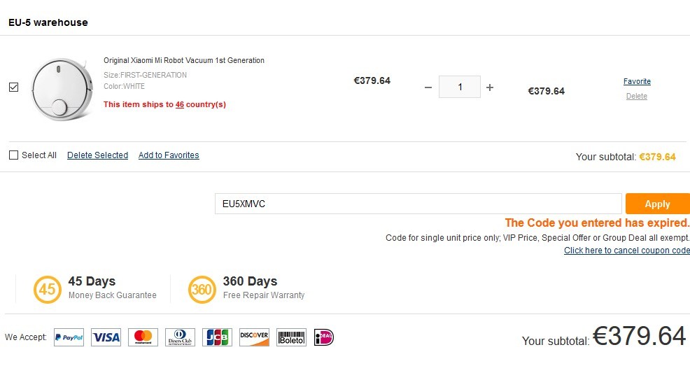Click the iDEAL payment icon
Viewport: 690px width, 373px height.
(324, 337)
